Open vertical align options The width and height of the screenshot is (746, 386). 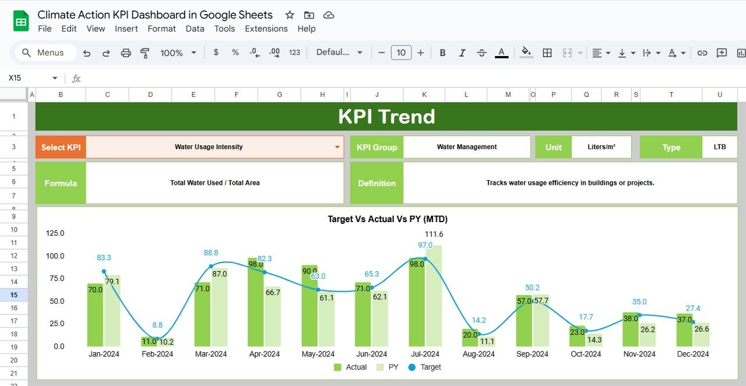[x=626, y=52]
